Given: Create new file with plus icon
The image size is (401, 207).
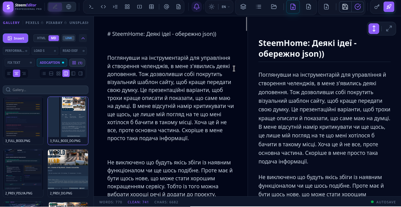Looking at the screenshot, I should (326, 7).
